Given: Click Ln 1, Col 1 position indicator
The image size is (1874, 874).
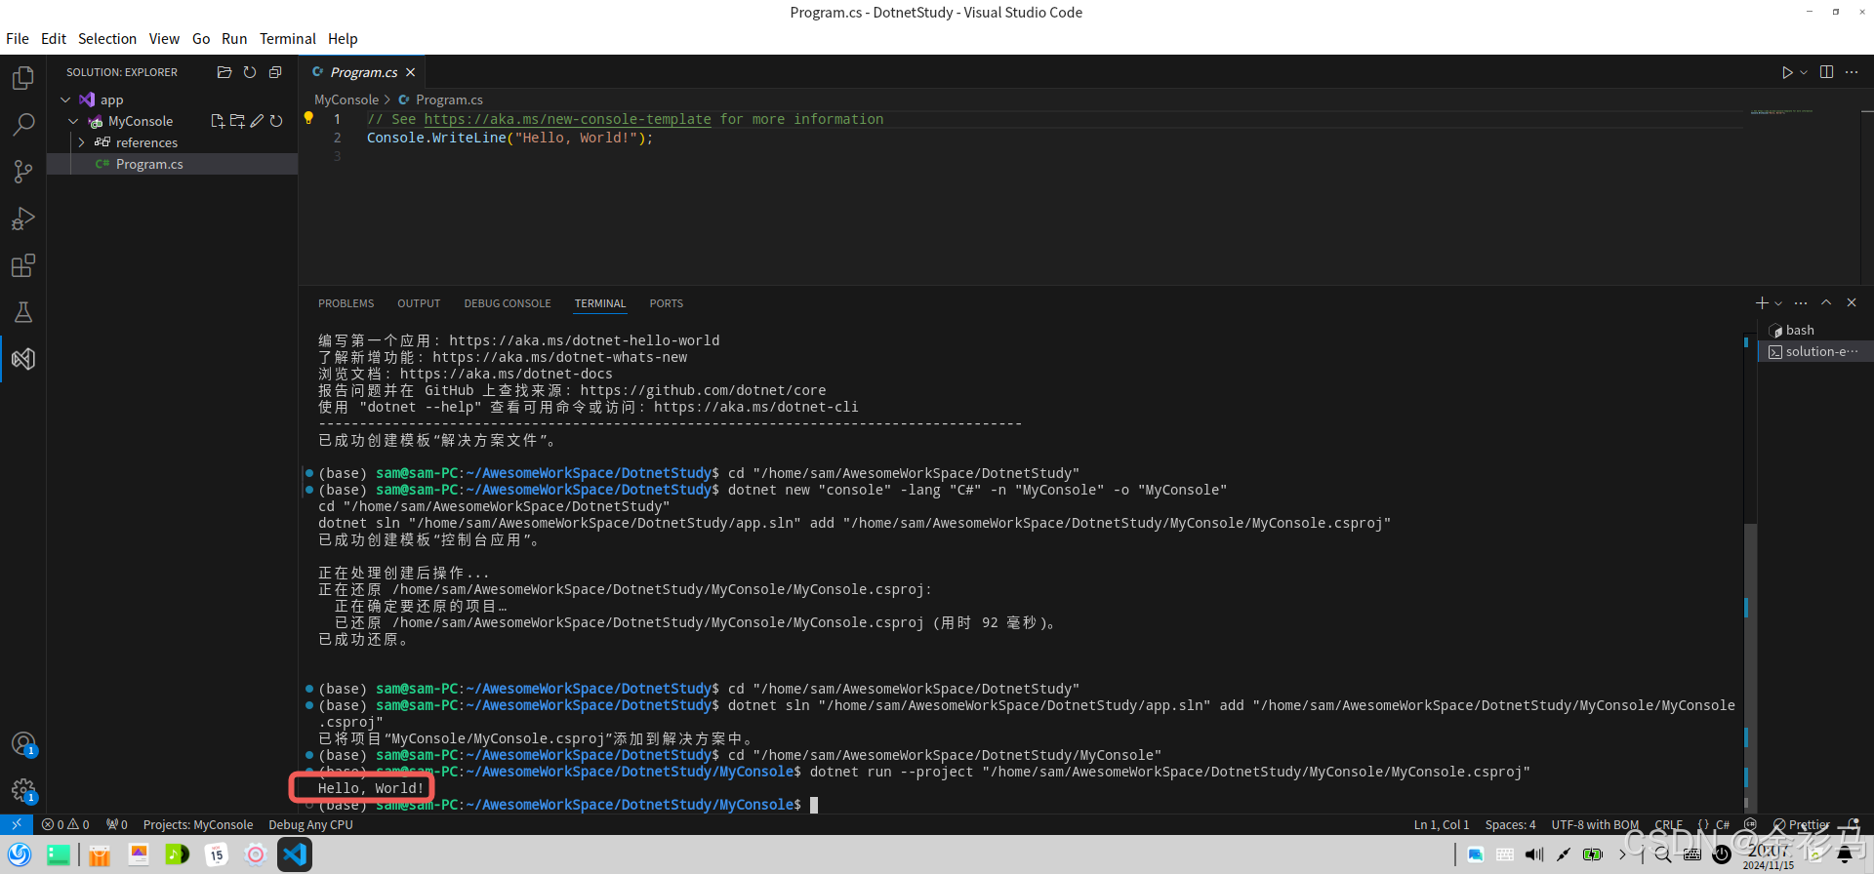Looking at the screenshot, I should click(x=1442, y=824).
